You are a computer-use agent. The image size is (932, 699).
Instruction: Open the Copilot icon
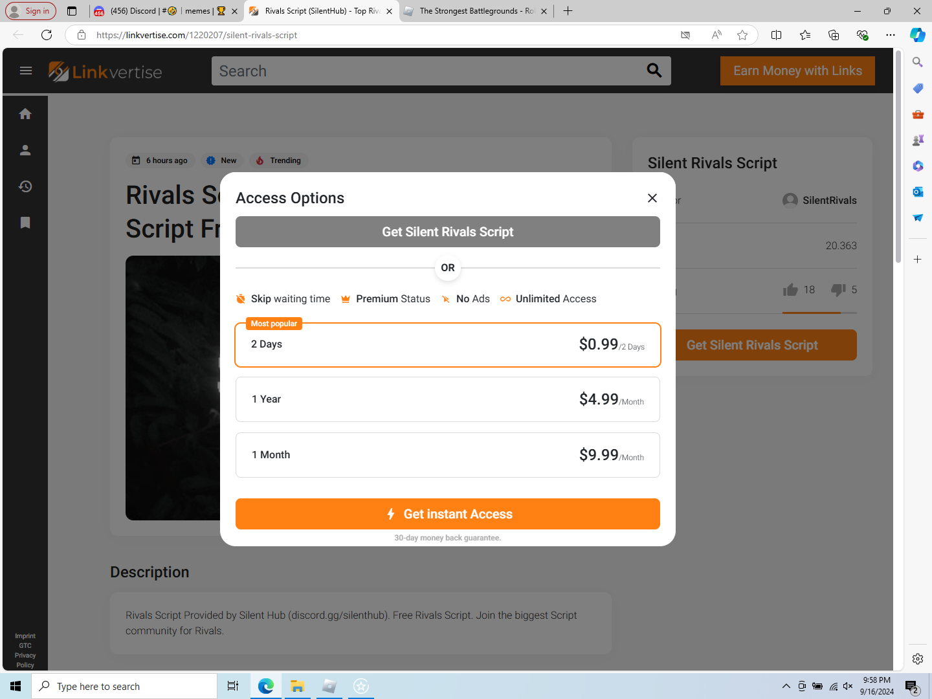918,35
